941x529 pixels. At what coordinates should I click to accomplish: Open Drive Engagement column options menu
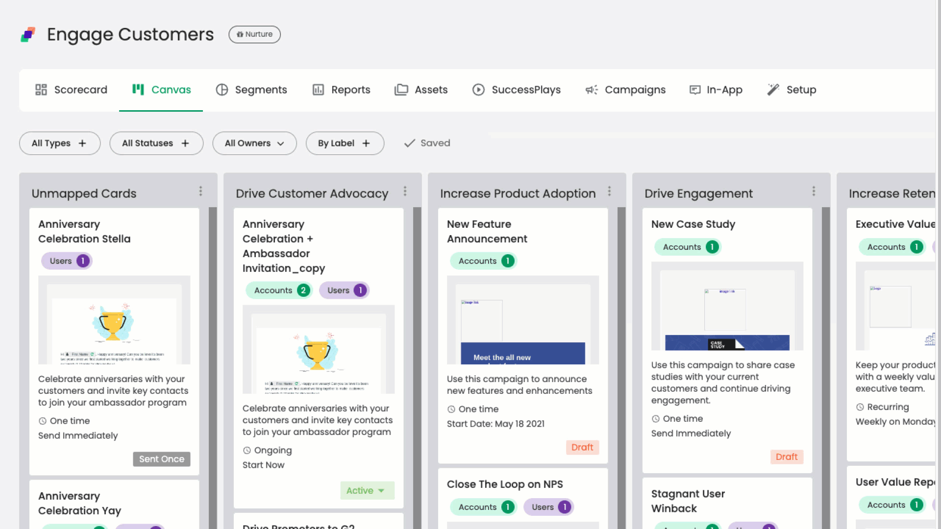814,191
